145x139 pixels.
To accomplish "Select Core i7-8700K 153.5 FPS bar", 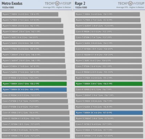I will point(108,37).
